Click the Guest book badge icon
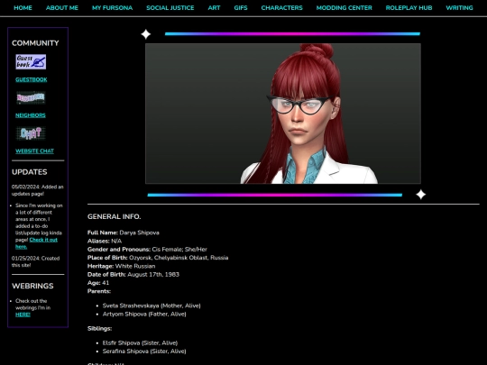 31,62
